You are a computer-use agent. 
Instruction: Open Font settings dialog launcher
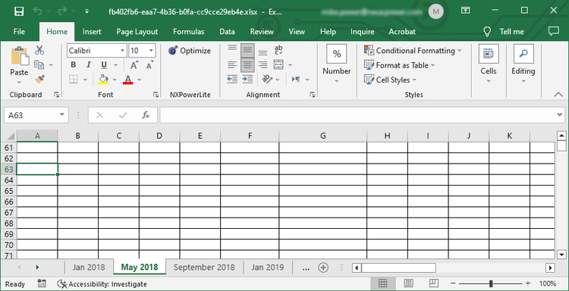pos(156,95)
